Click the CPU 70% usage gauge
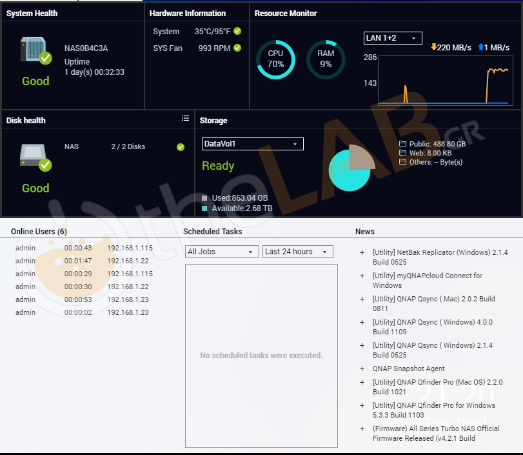Viewport: 523px width, 455px height. (x=275, y=59)
